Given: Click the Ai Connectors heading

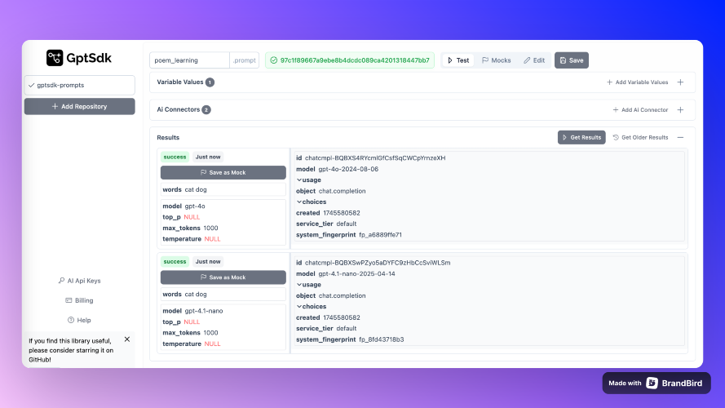Looking at the screenshot, I should [178, 109].
